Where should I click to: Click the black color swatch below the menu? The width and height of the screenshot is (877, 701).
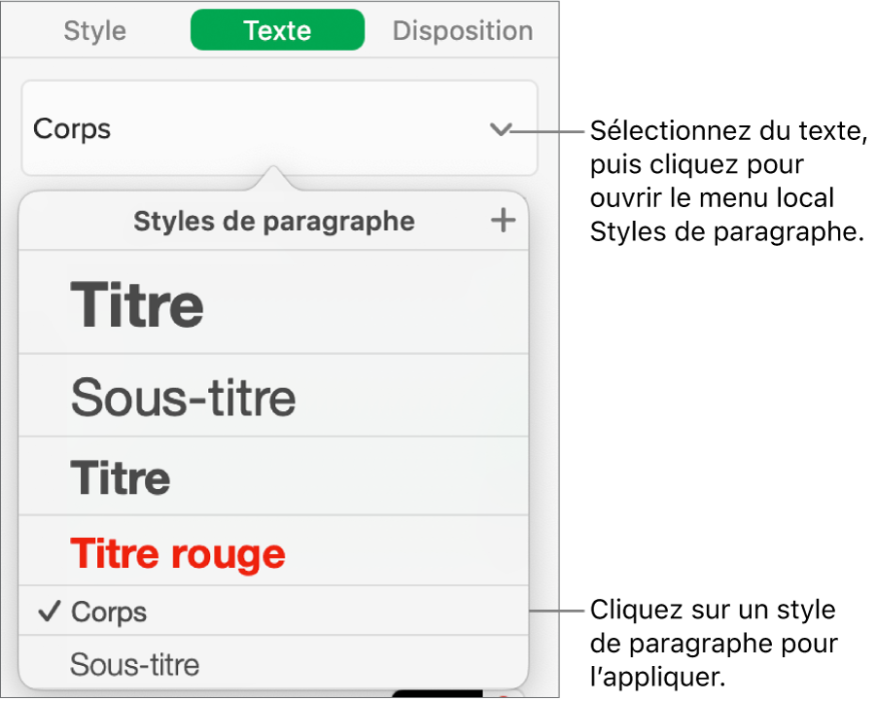coord(438,694)
